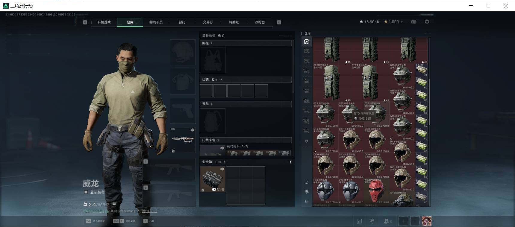Open warehouse sidebar settings gear
Screen dimensions: 515x227
coord(307,141)
